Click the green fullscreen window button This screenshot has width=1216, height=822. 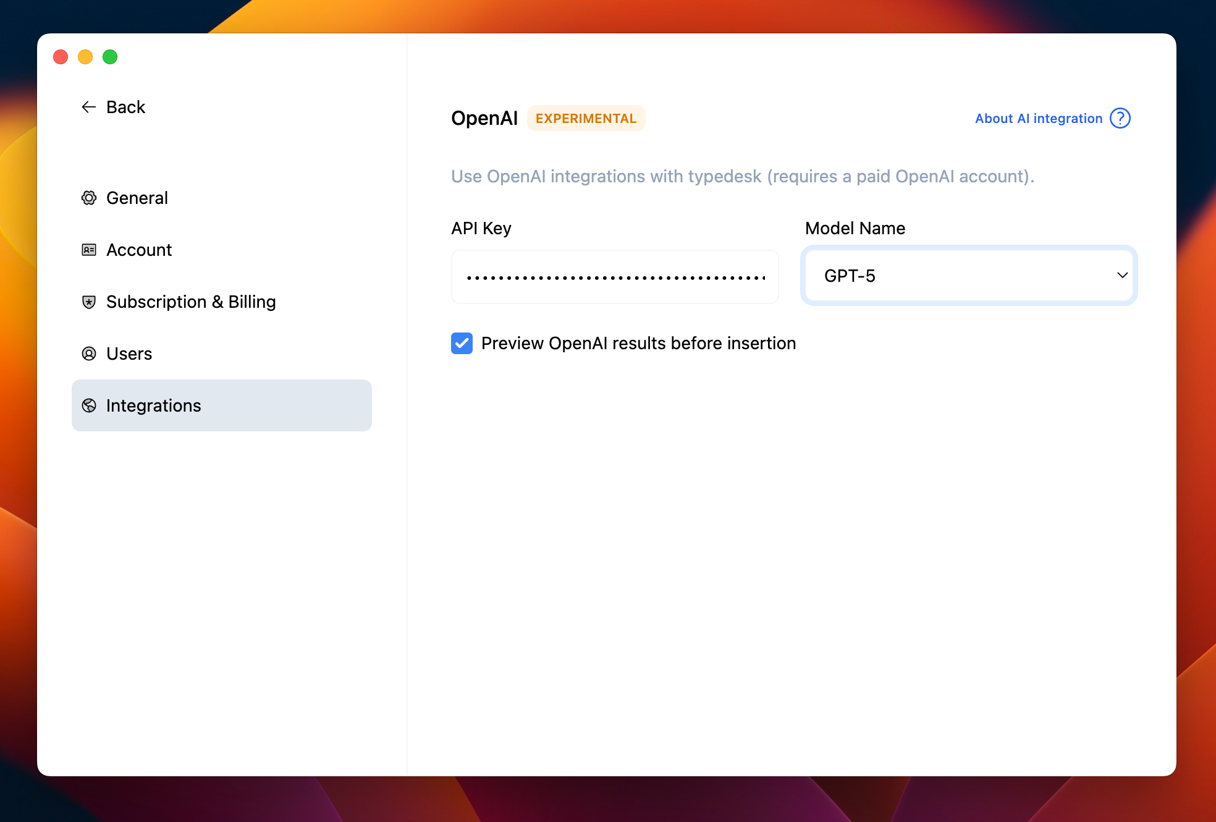coord(110,57)
